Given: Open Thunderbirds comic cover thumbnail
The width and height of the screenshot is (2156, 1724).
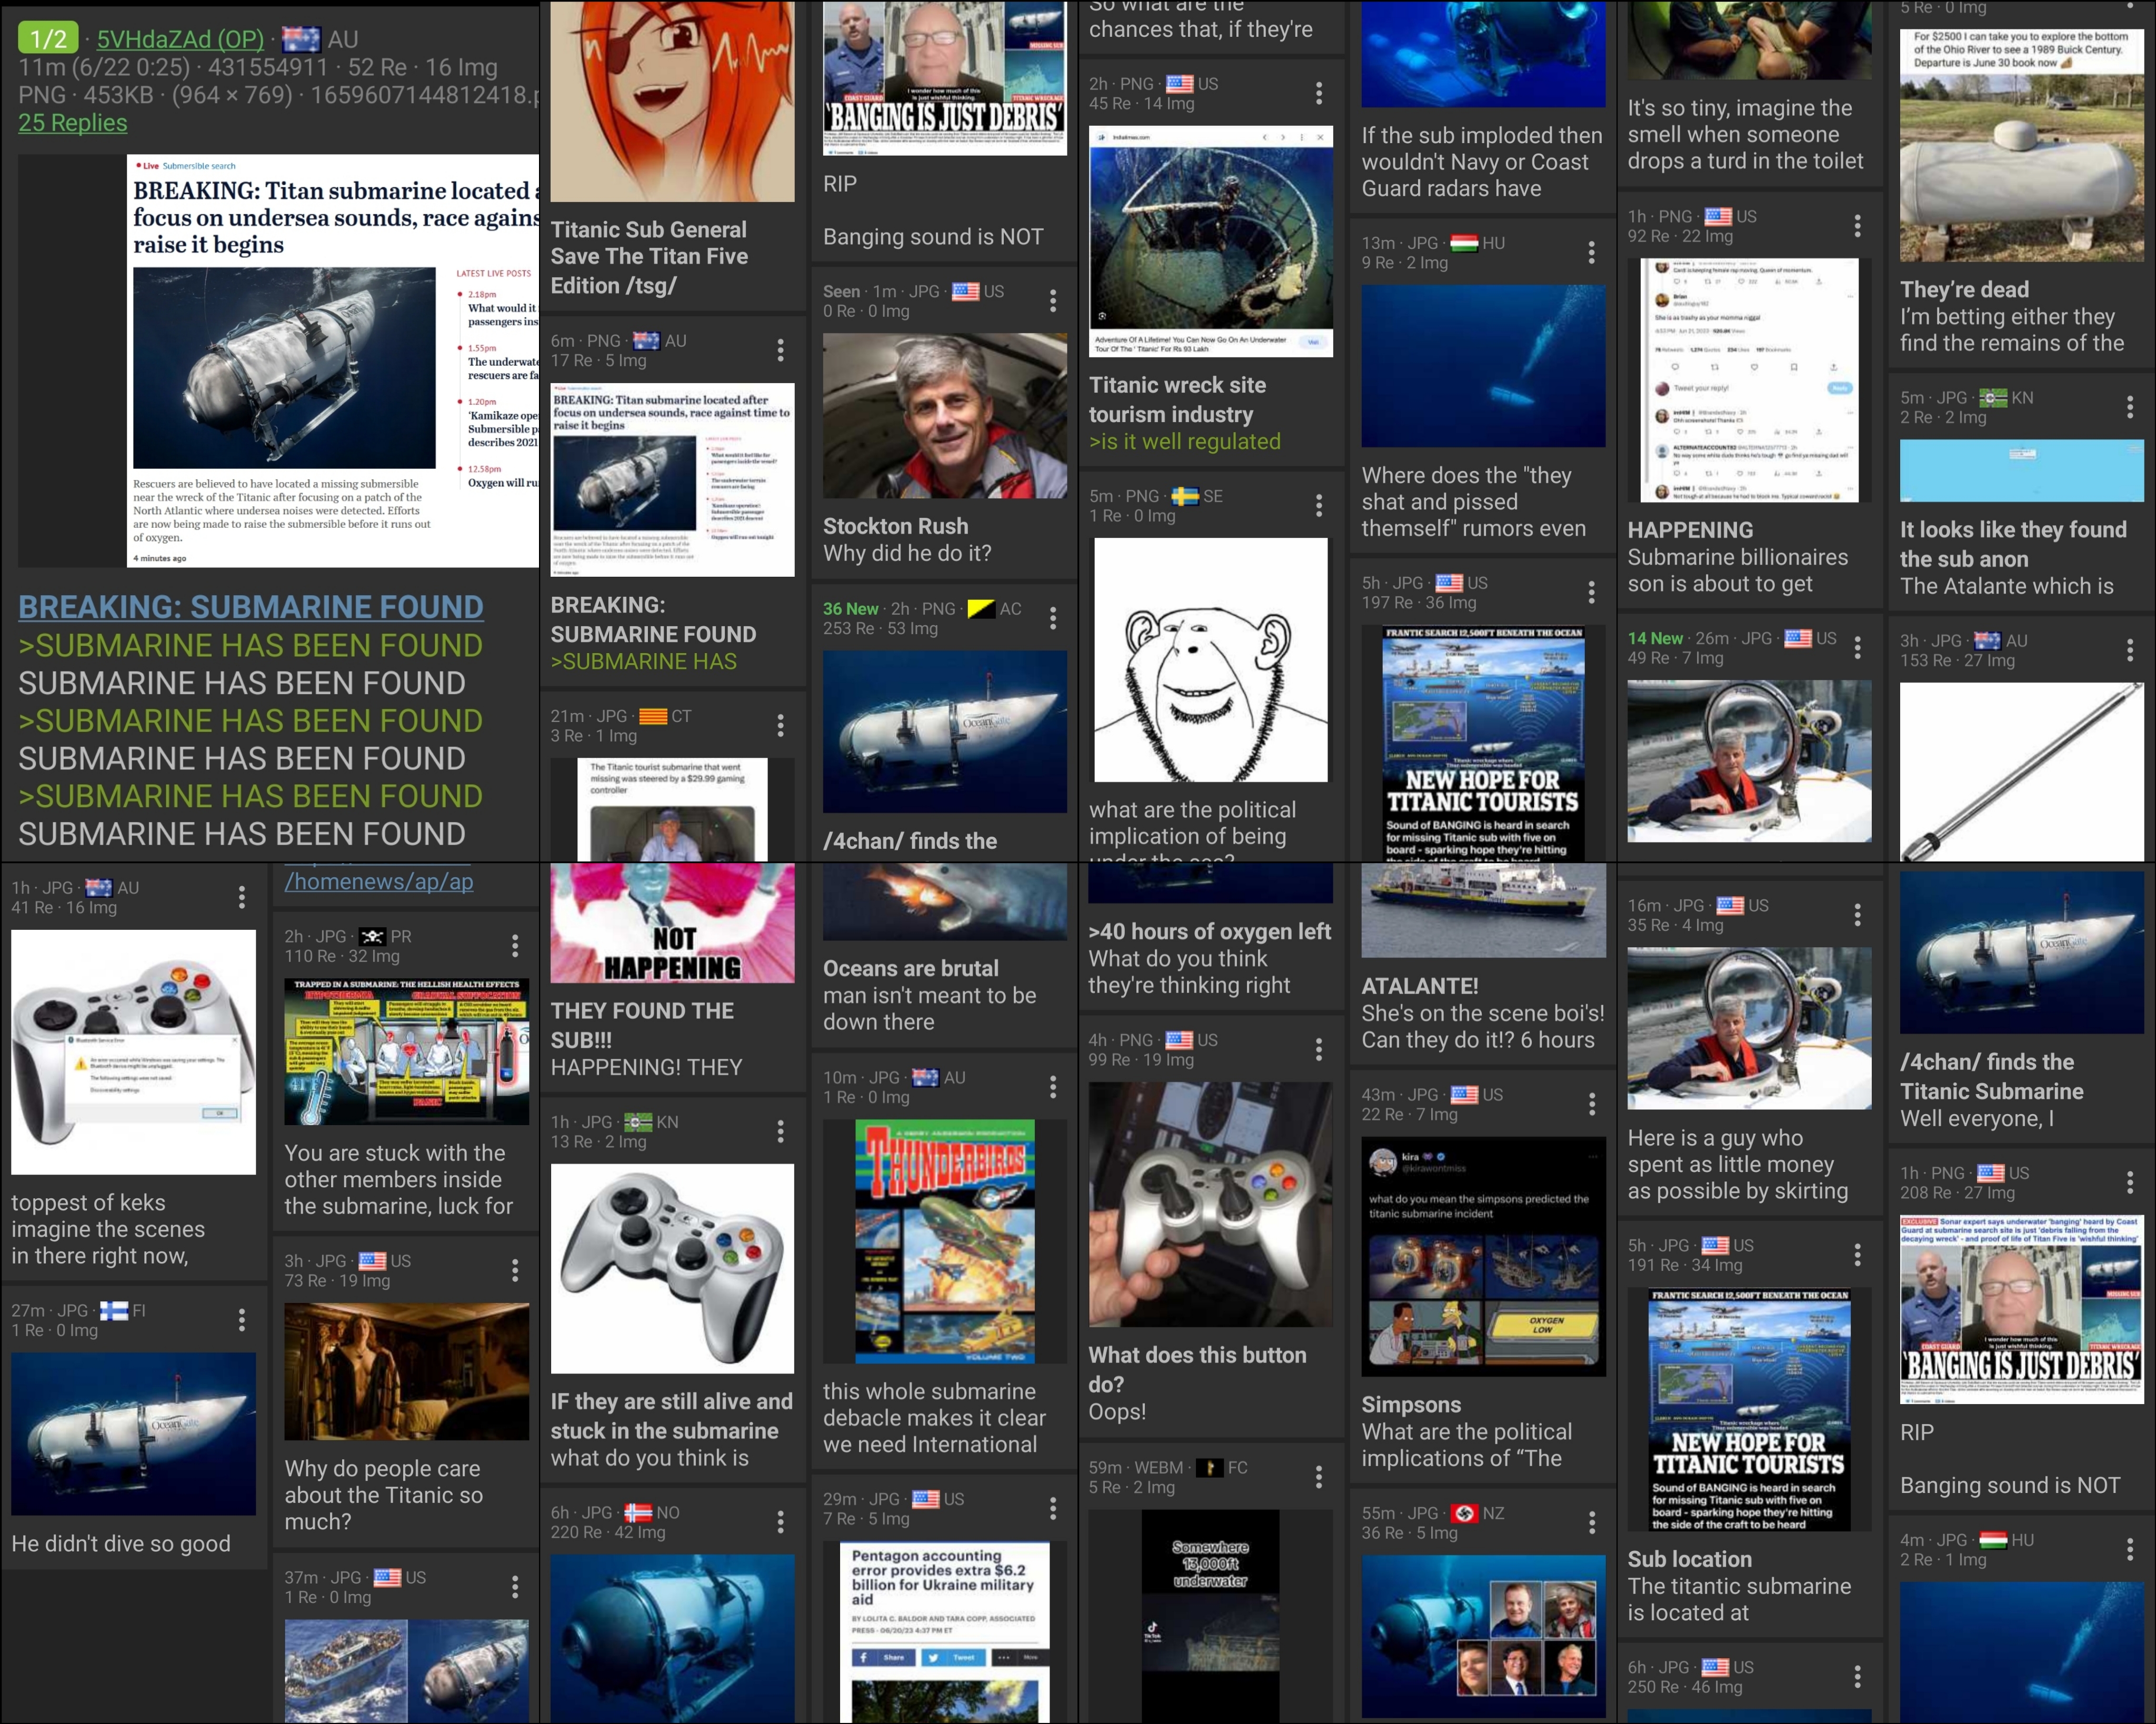Looking at the screenshot, I should tap(944, 1241).
